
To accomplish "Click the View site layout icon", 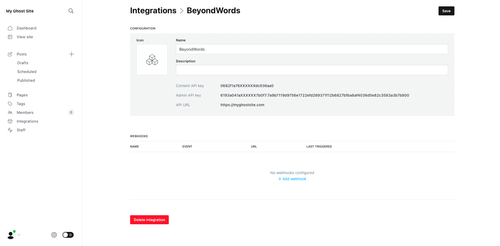I will tap(10, 37).
